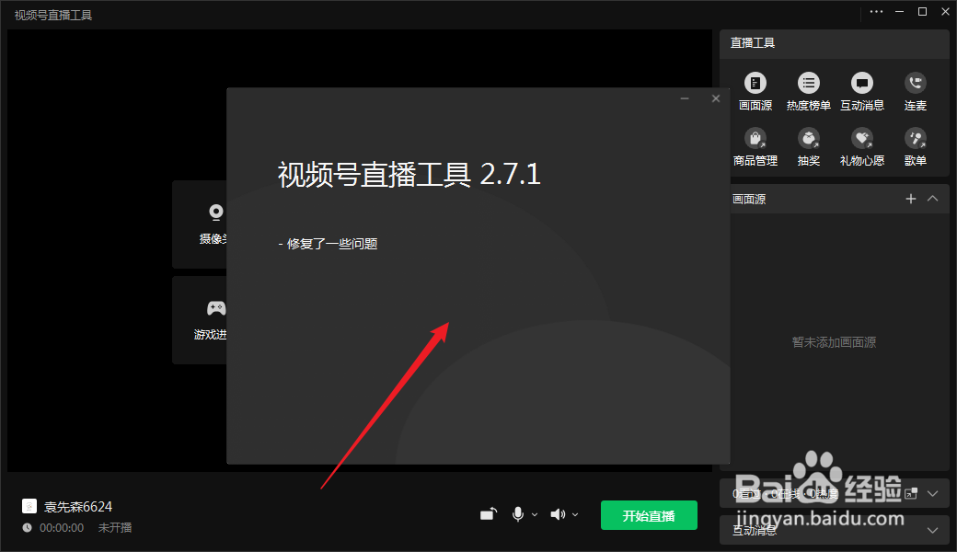Image resolution: width=957 pixels, height=552 pixels.
Task: Open the 歌单 song list tool
Action: pyautogui.click(x=915, y=138)
